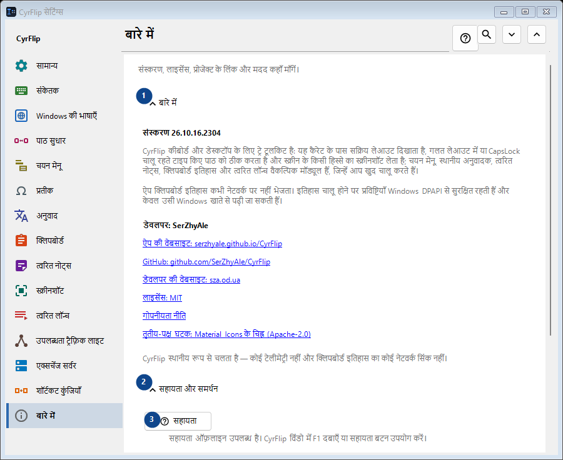Image resolution: width=563 pixels, height=460 pixels.
Task: Open the क्लिपबोर्ड settings page
Action: (x=64, y=241)
